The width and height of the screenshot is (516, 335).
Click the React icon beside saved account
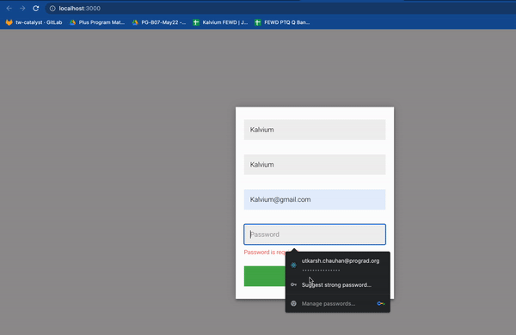click(293, 265)
